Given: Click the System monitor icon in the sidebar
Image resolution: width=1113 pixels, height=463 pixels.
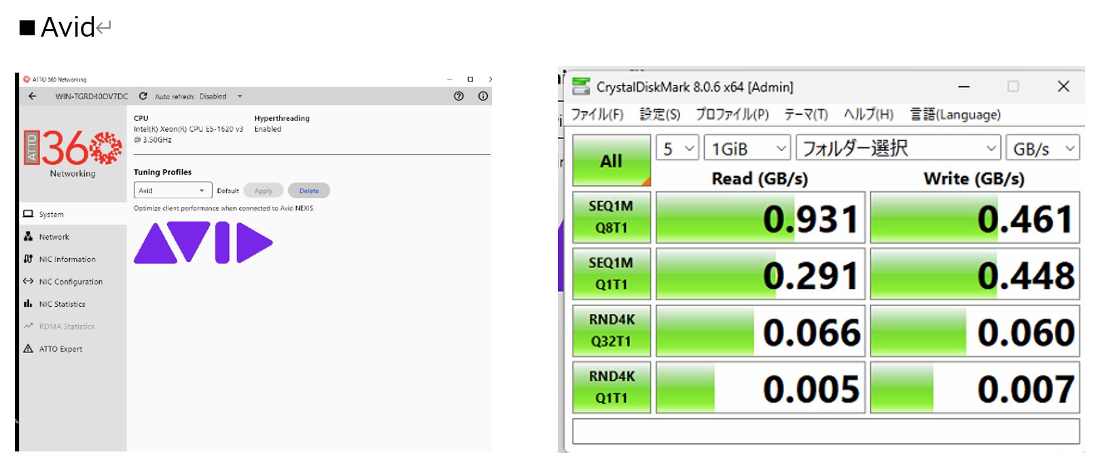Looking at the screenshot, I should tap(28, 214).
